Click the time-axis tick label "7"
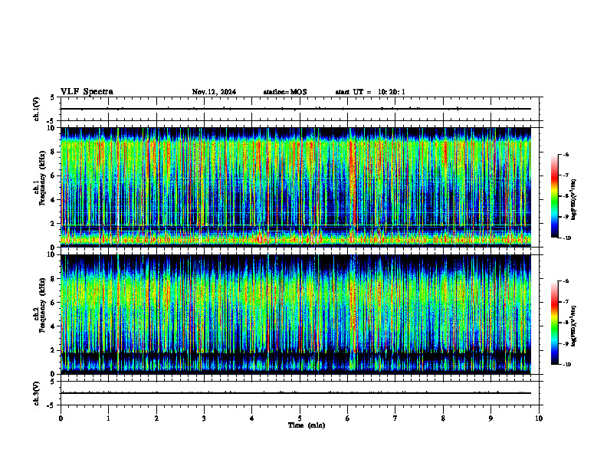 [x=395, y=418]
